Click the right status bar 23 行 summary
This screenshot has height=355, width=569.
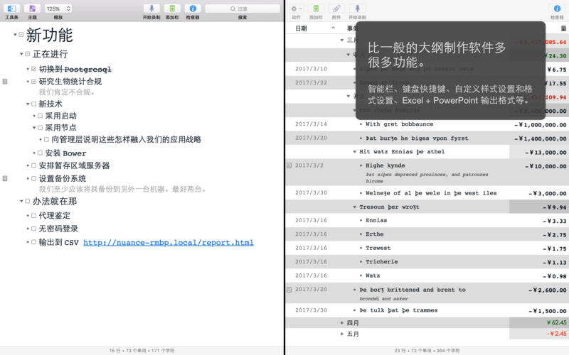(427, 350)
